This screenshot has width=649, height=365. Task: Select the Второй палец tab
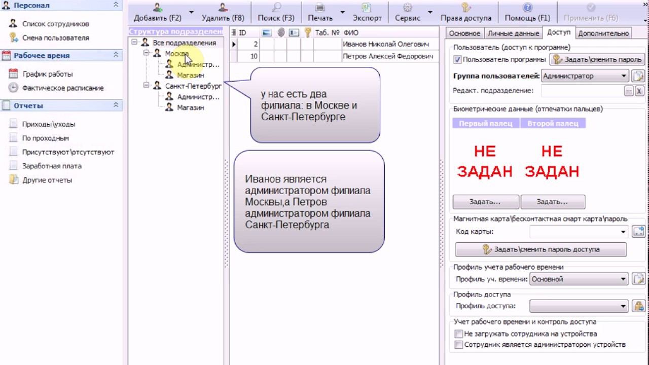pos(553,123)
